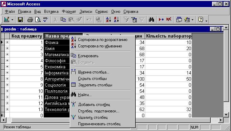Expand subdatasheet for Економіка row
Image resolution: width=231 pixels, height=131 pixels.
(7, 66)
